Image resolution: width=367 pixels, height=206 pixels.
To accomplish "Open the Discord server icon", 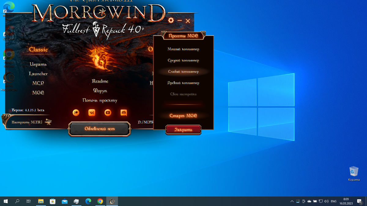I will coord(124,112).
